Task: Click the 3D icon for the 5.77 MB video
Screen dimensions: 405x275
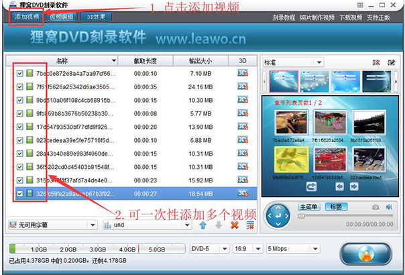Action: coord(243,113)
